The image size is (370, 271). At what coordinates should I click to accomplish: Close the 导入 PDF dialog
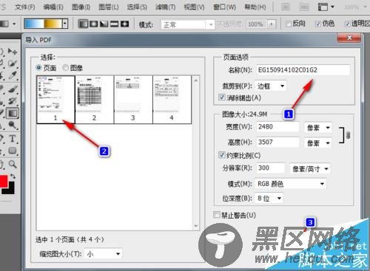(x=349, y=38)
